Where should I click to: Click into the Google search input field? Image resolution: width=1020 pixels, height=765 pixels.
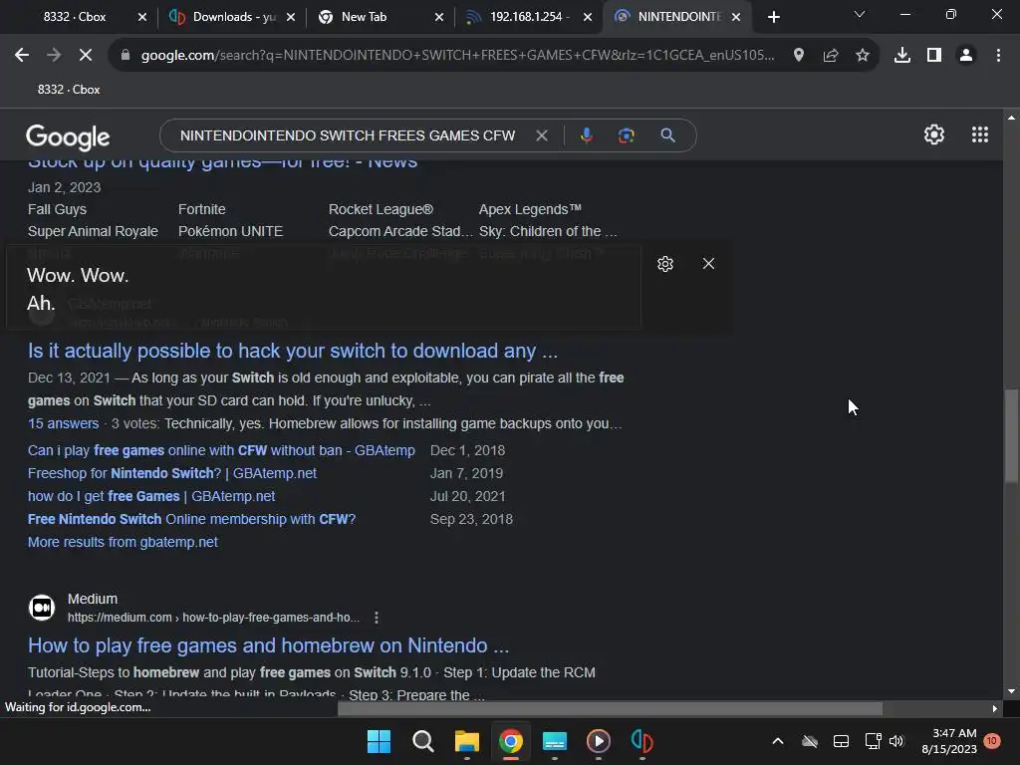pyautogui.click(x=348, y=135)
